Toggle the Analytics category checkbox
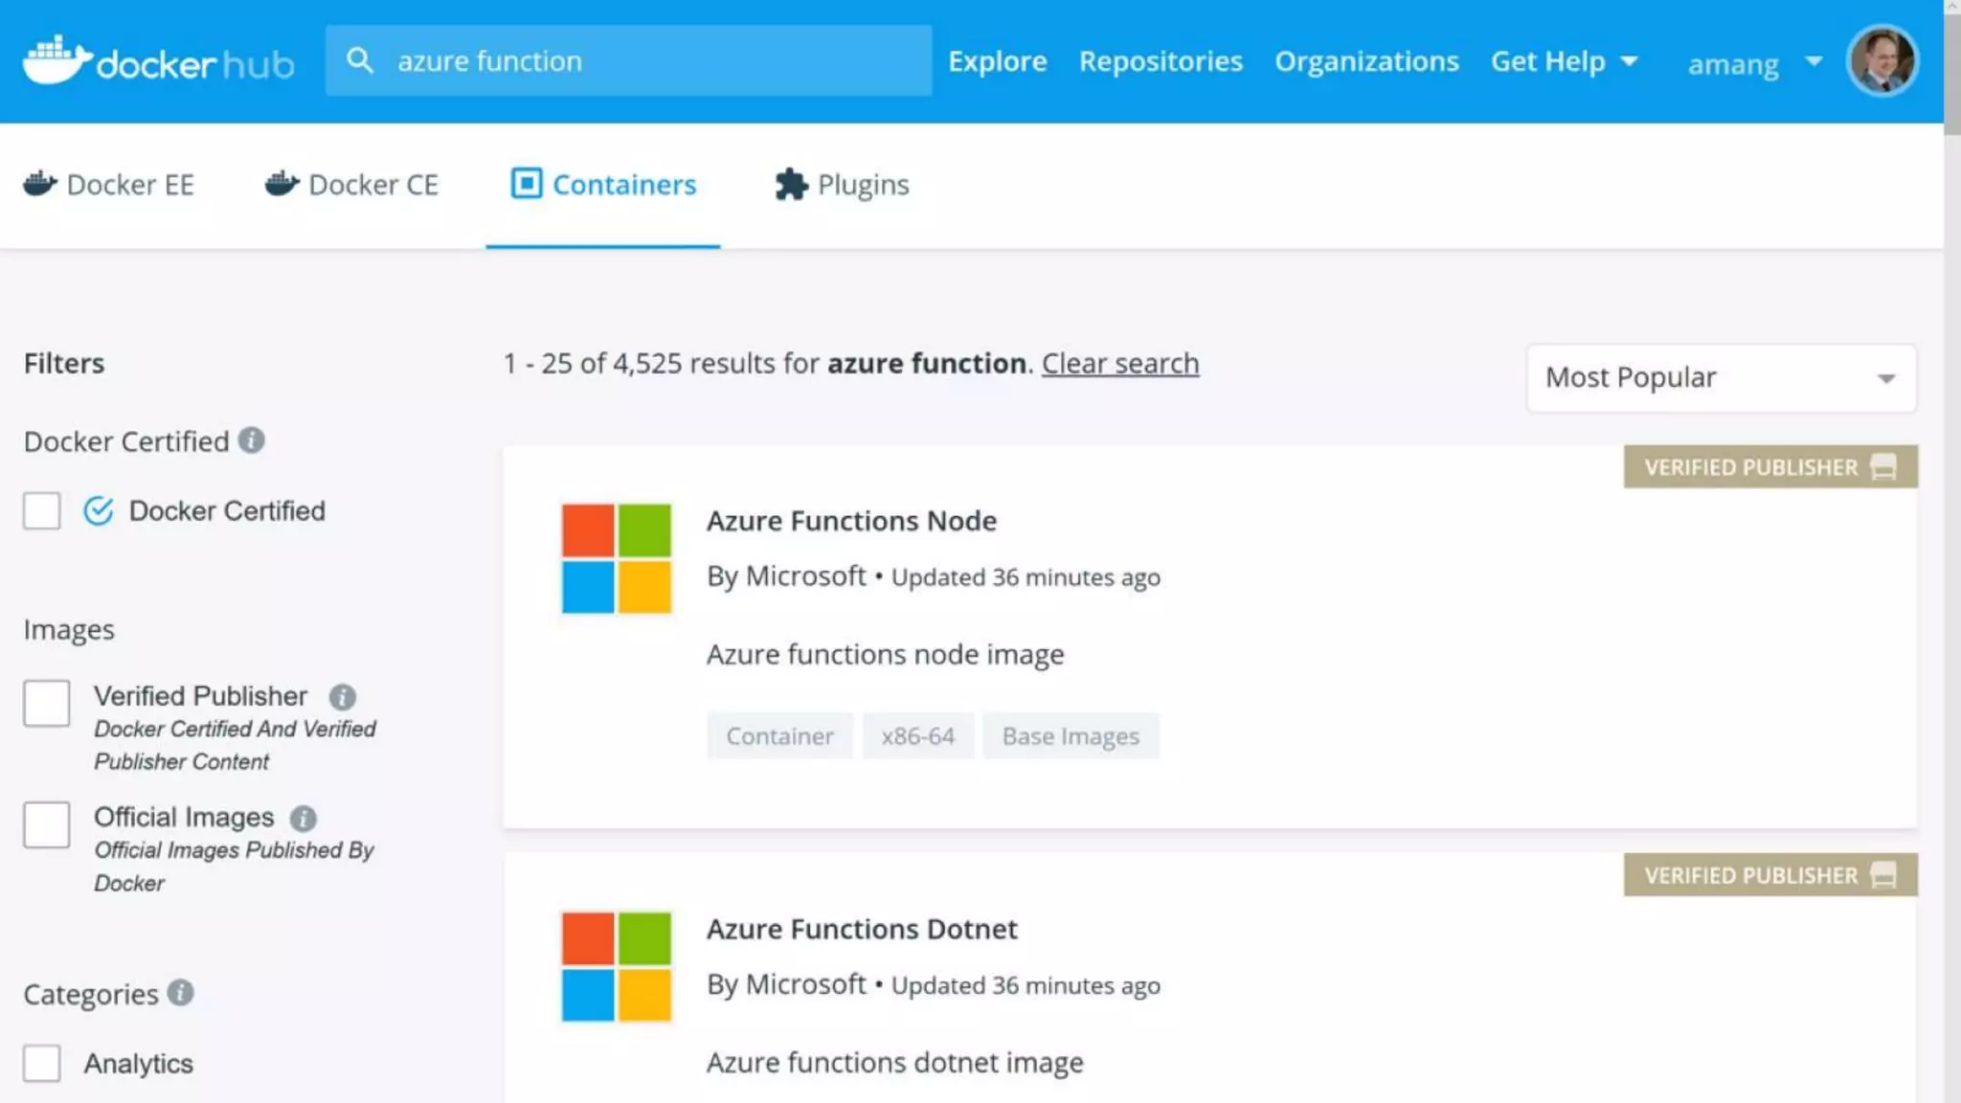This screenshot has height=1103, width=1961. pyautogui.click(x=42, y=1064)
